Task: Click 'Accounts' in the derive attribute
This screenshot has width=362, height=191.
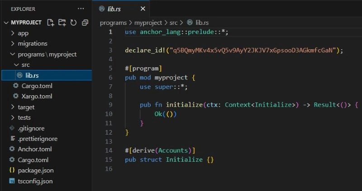Action: pyautogui.click(x=173, y=150)
